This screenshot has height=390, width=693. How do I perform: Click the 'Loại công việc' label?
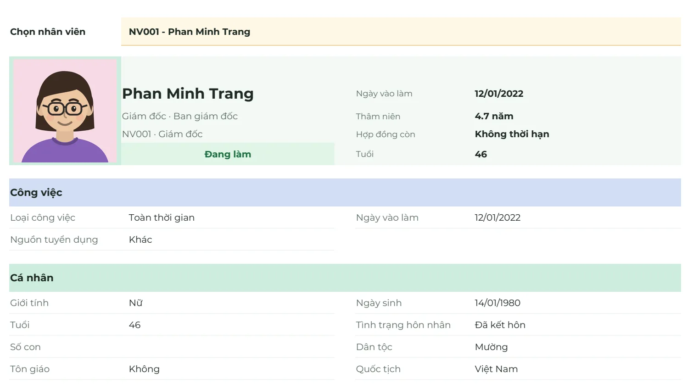point(43,217)
